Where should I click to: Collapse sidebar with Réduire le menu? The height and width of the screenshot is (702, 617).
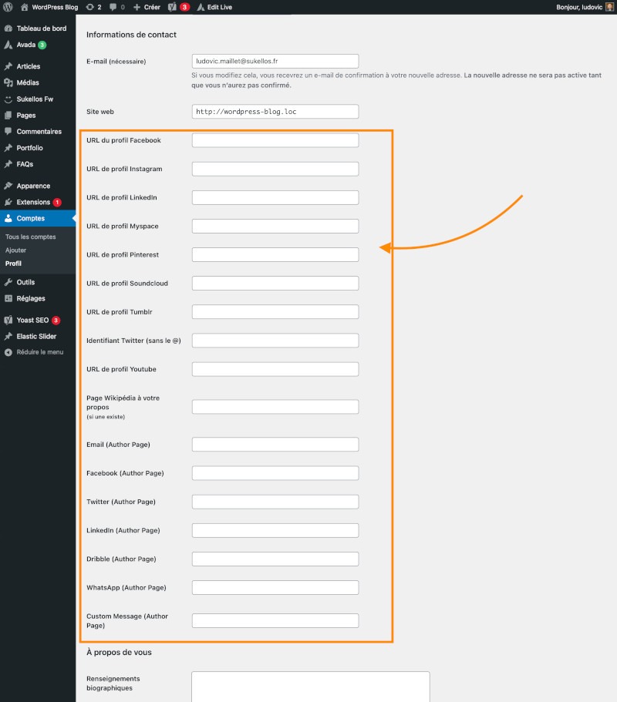pyautogui.click(x=34, y=352)
